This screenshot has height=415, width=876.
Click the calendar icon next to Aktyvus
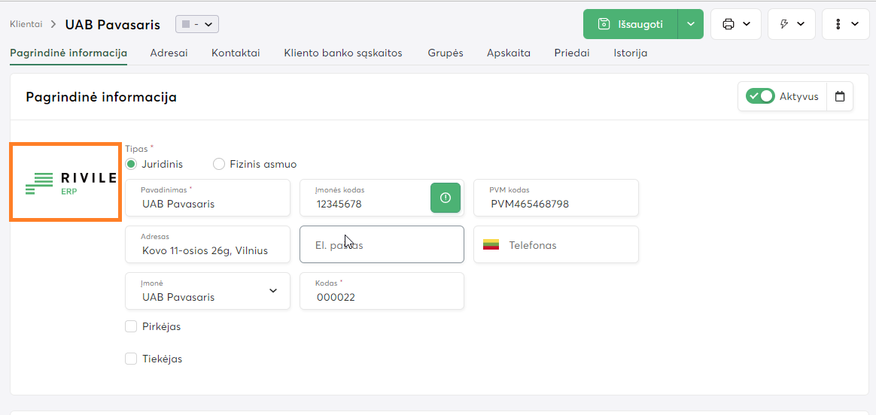[x=840, y=96]
